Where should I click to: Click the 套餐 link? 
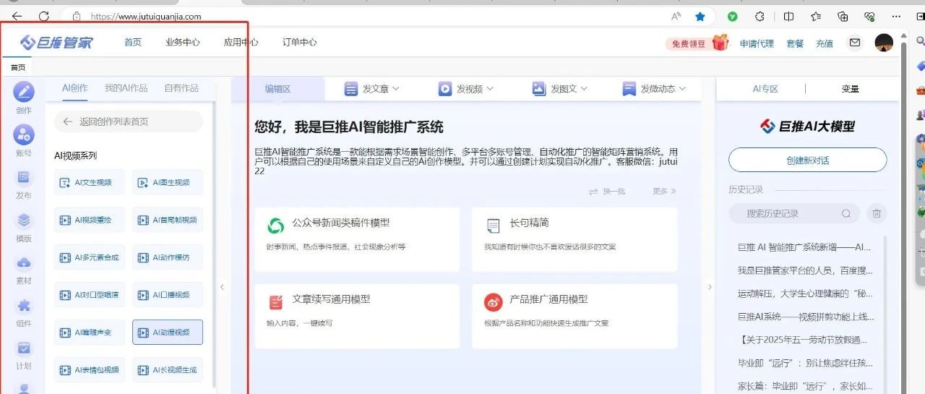pyautogui.click(x=795, y=43)
